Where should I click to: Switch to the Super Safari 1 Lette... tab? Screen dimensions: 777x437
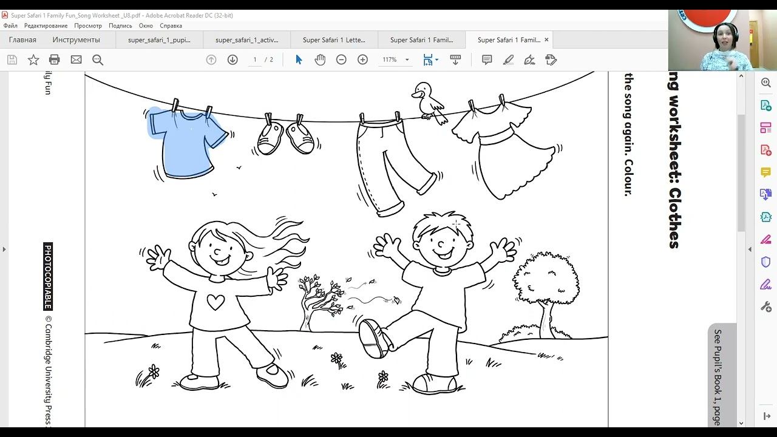(334, 40)
